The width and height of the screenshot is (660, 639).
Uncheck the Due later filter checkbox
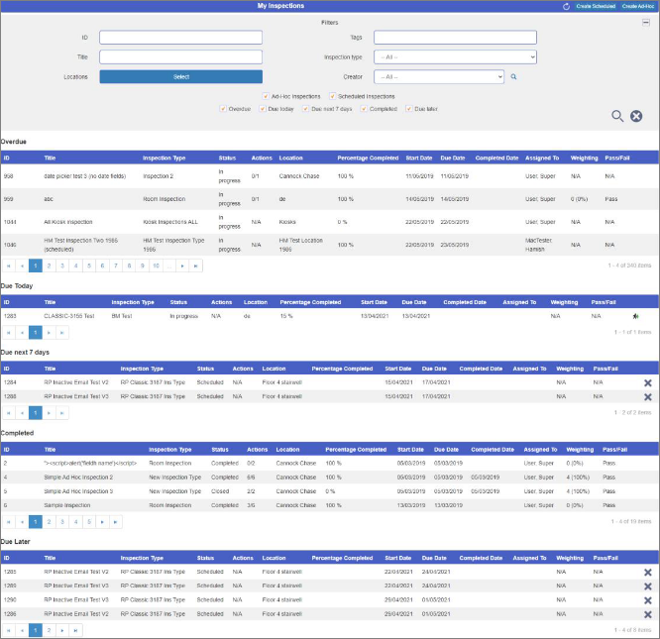408,109
